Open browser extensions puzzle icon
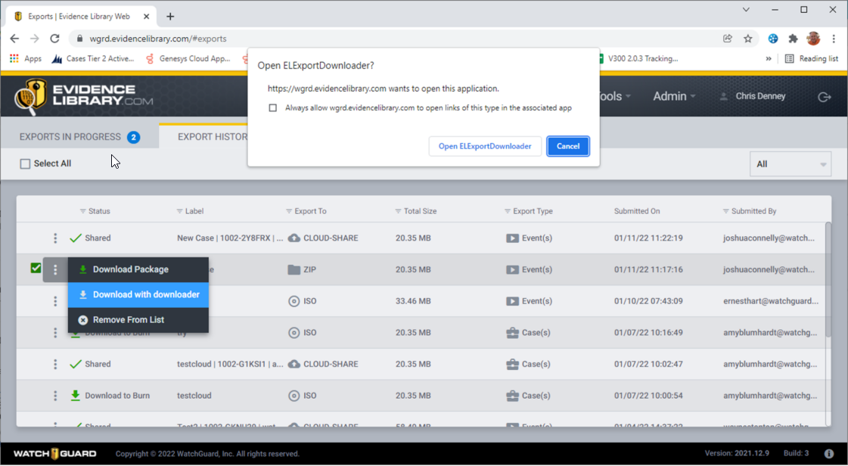848x466 pixels. tap(794, 39)
